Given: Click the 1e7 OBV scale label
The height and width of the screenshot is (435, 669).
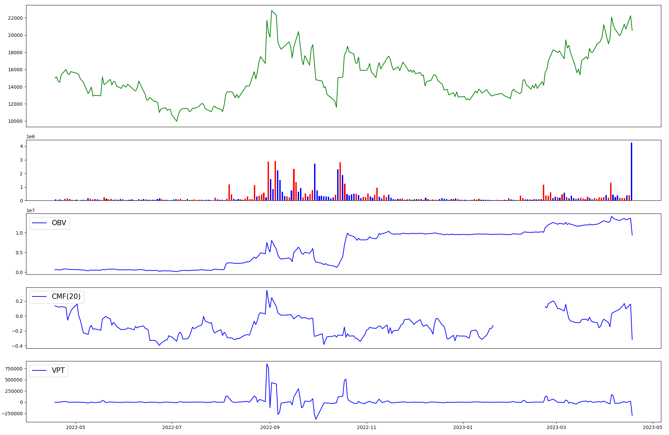Looking at the screenshot, I should [x=31, y=210].
